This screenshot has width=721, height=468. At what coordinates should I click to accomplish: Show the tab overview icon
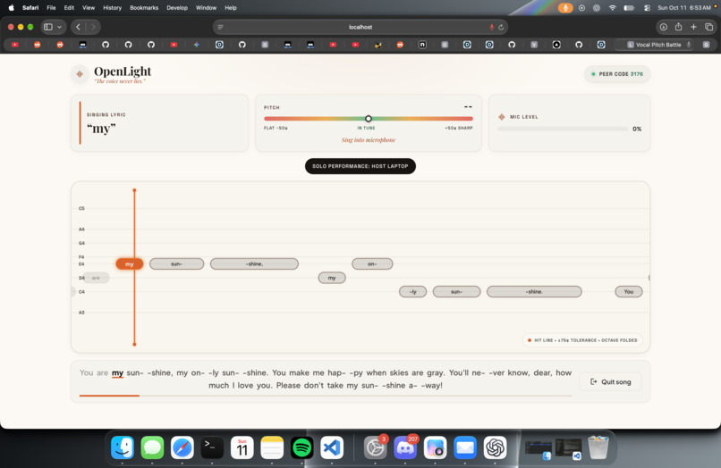pos(709,27)
